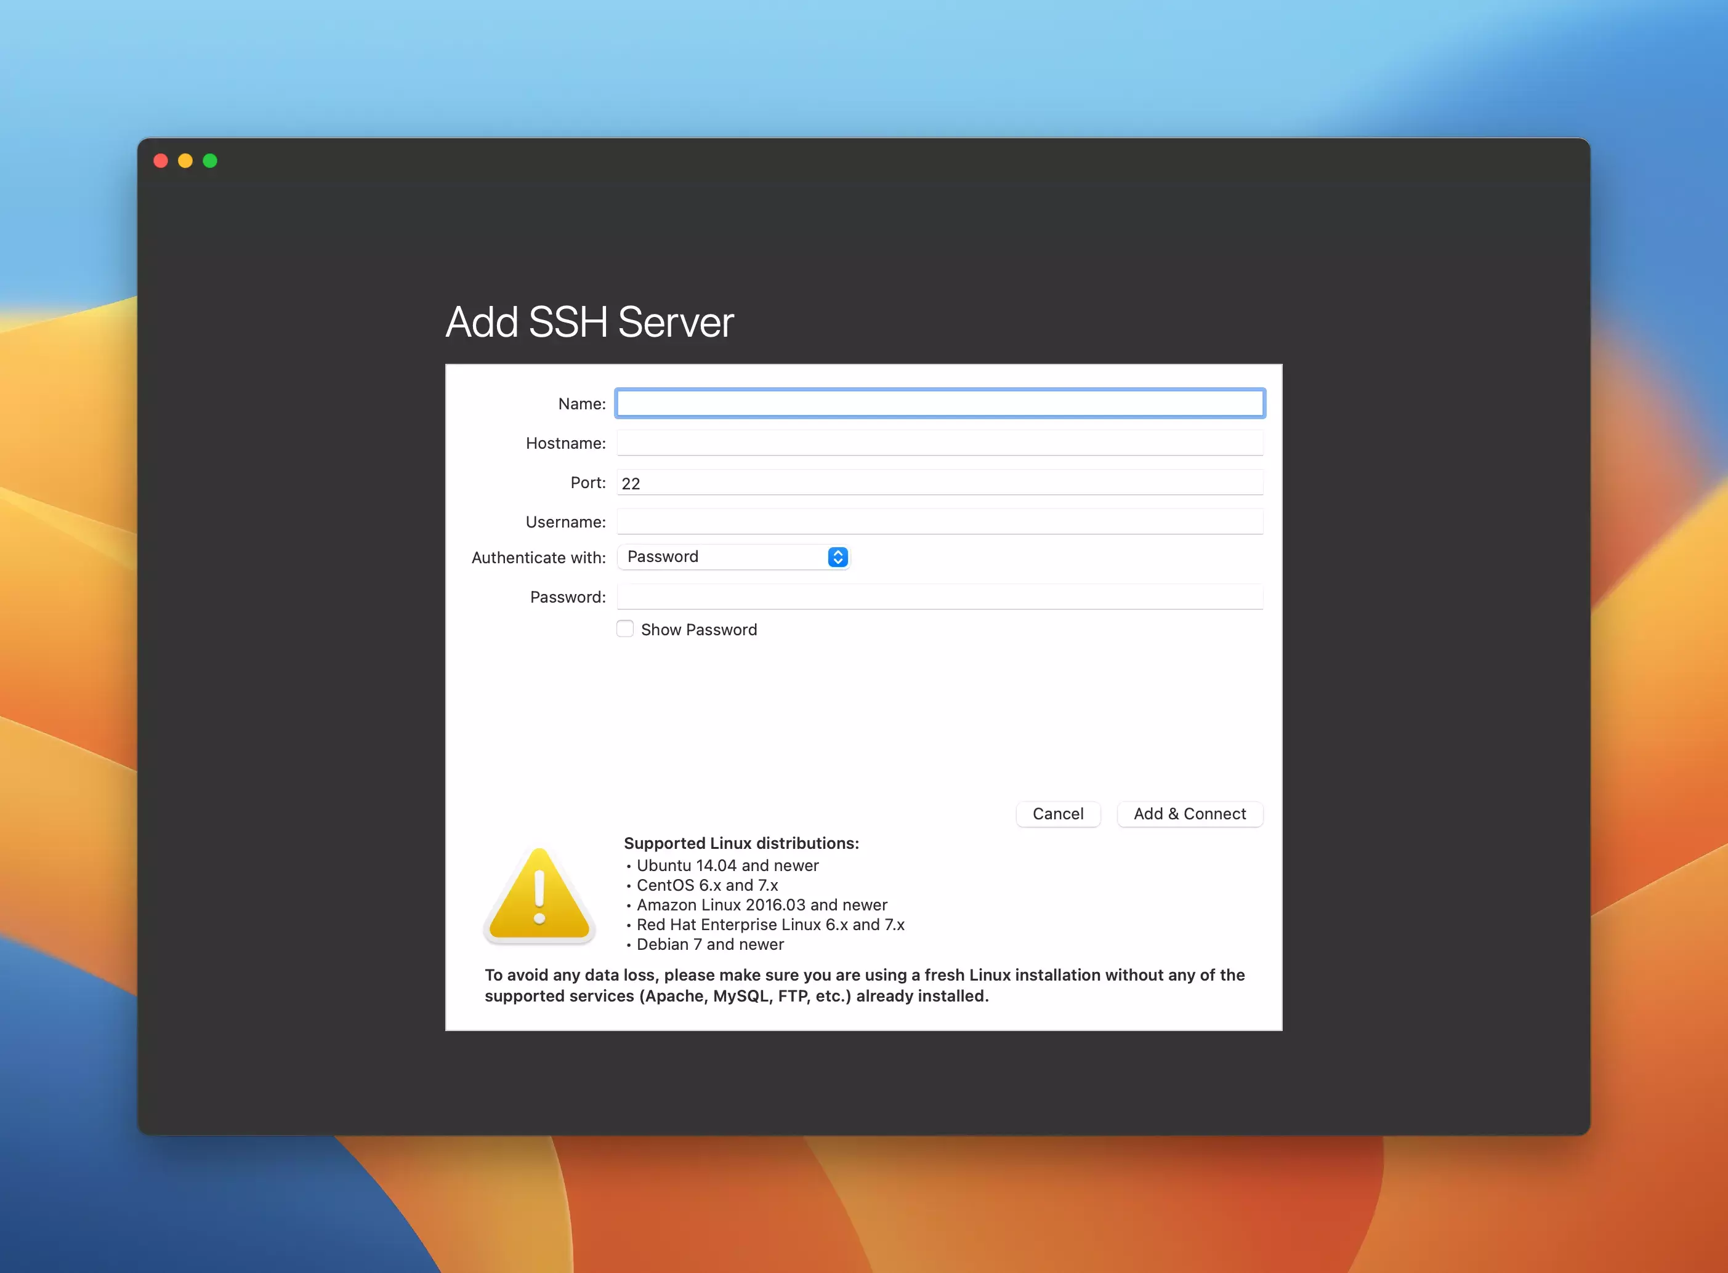Maximize window using green button

211,161
